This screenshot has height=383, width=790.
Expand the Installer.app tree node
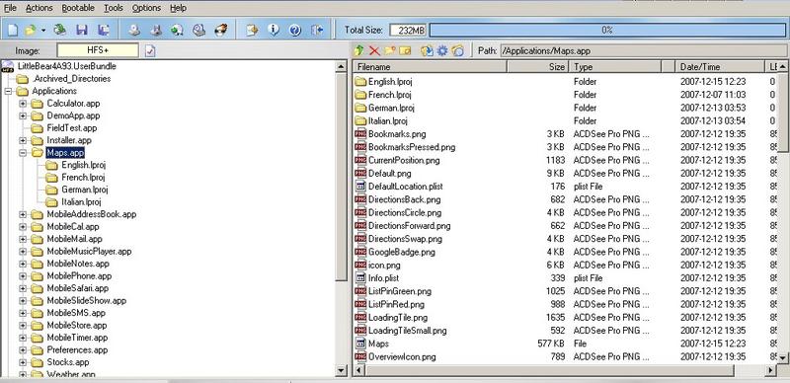point(23,140)
